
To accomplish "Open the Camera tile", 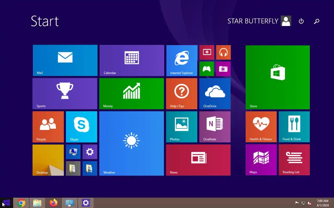I will tap(223, 69).
